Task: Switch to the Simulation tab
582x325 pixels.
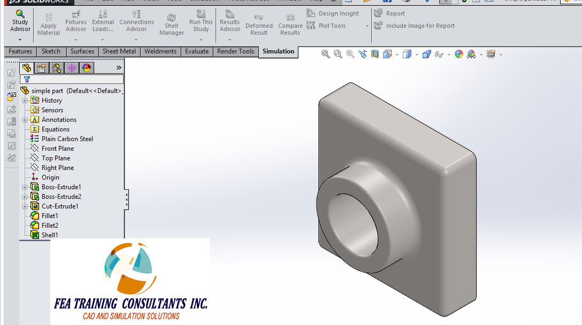Action: click(x=278, y=51)
